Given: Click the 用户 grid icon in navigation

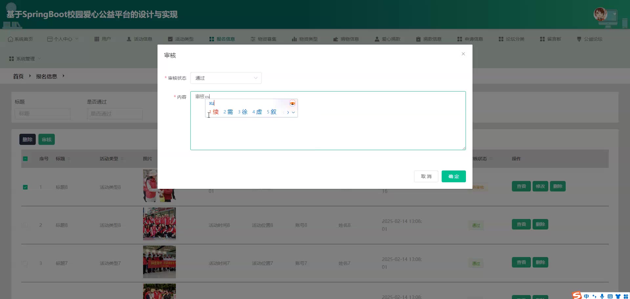Looking at the screenshot, I should click(x=97, y=39).
